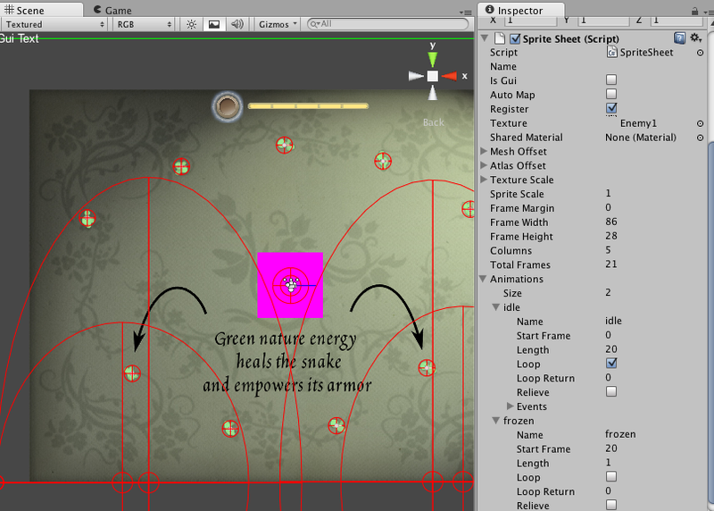Toggle scene audio speaker icon

pos(237,24)
